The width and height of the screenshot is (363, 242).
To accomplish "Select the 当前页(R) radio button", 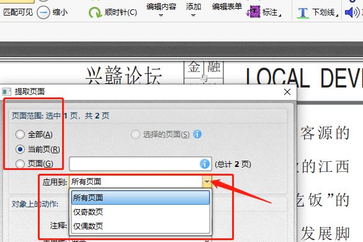I will tap(20, 149).
